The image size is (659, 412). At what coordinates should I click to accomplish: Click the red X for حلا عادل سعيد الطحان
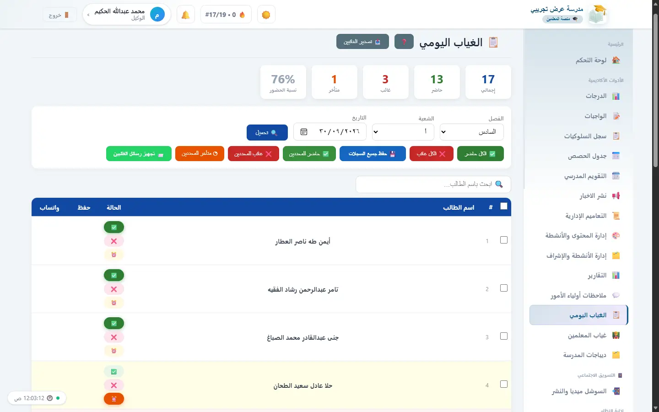point(114,385)
